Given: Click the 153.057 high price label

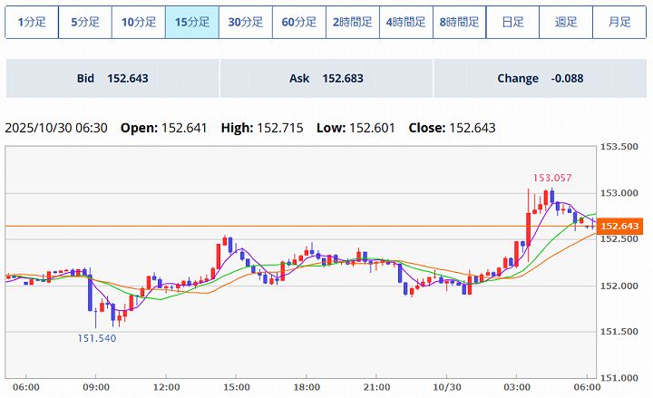Looking at the screenshot, I should (552, 178).
